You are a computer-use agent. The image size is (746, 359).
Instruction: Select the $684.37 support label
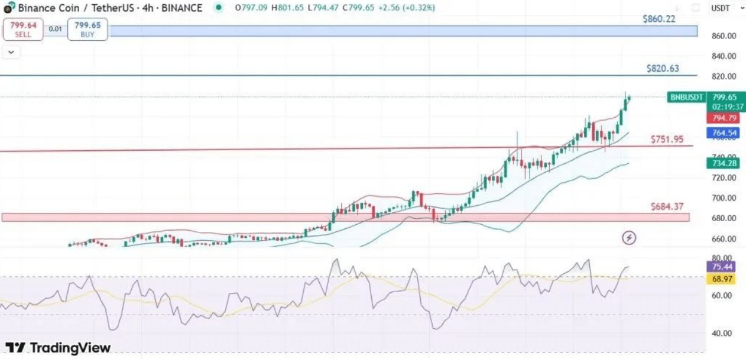(667, 206)
